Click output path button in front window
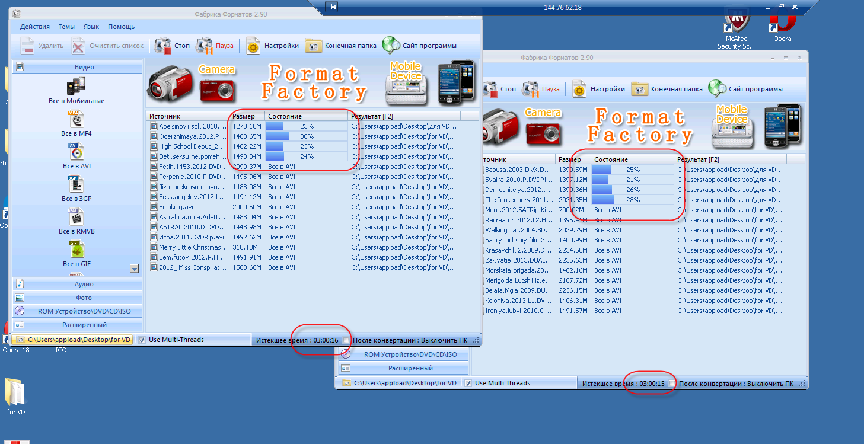This screenshot has height=444, width=864. [x=72, y=340]
